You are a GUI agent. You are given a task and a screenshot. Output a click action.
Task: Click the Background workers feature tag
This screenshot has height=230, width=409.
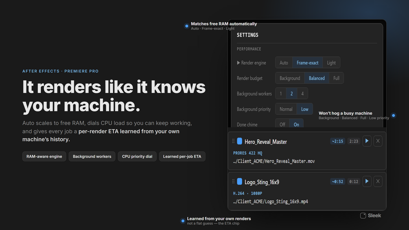[92, 156]
